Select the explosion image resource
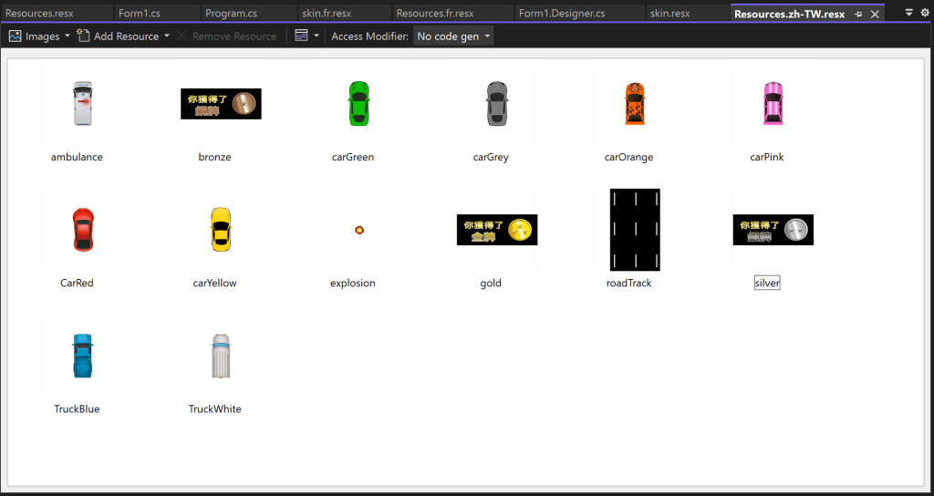The height and width of the screenshot is (496, 934). click(x=359, y=230)
